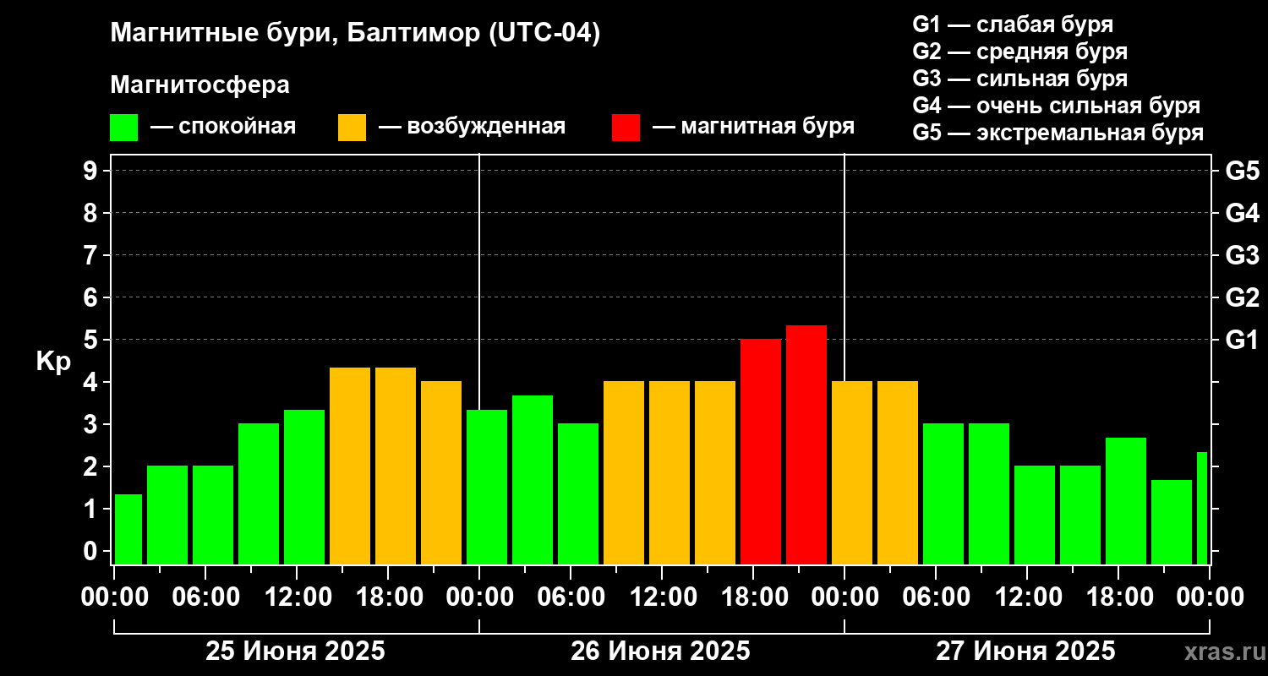1268x676 pixels.
Task: Click the final 00:00 tick label at chart end
Action: click(x=1210, y=597)
